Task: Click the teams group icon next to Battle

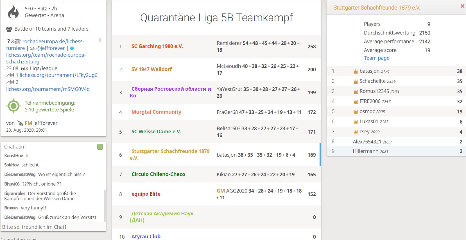Action: 9,29
